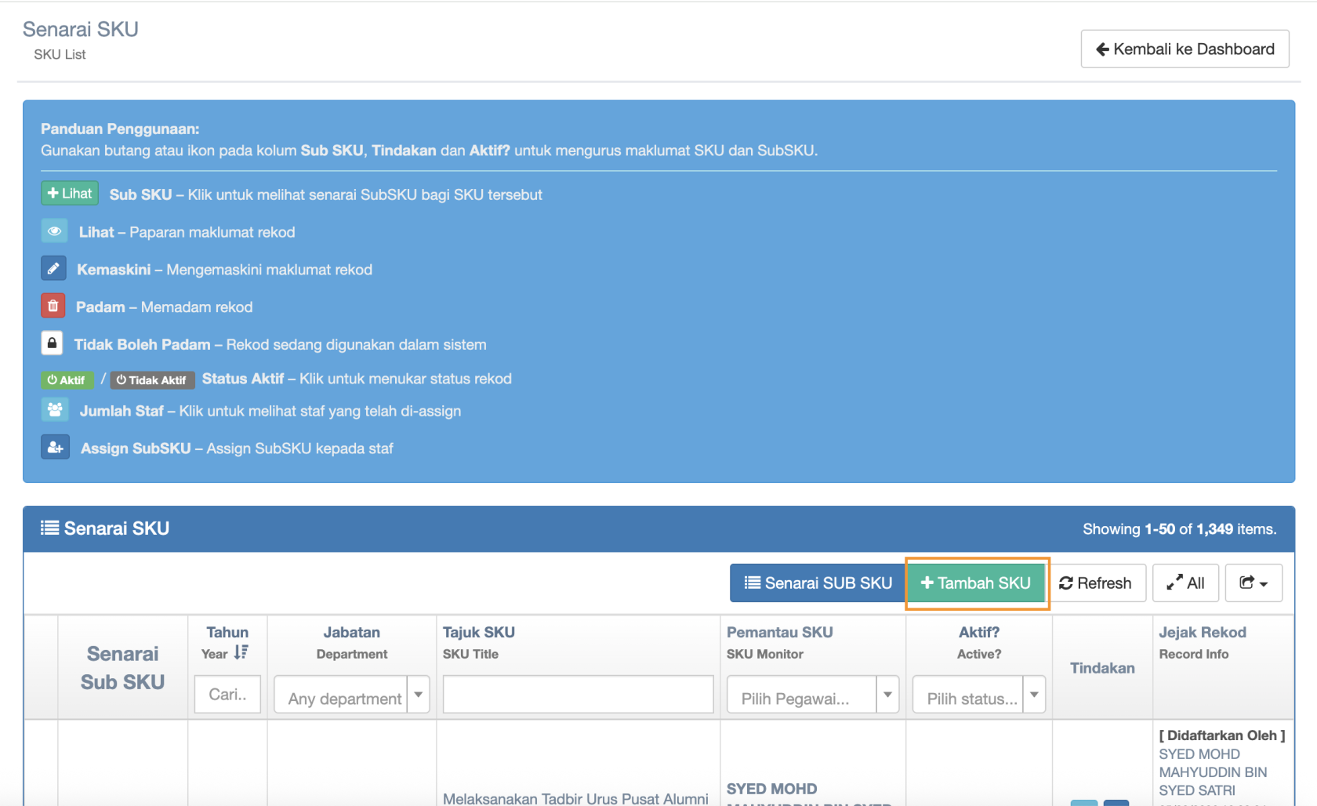This screenshot has height=806, width=1317.
Task: Open the export dropdown menu
Action: tap(1253, 583)
